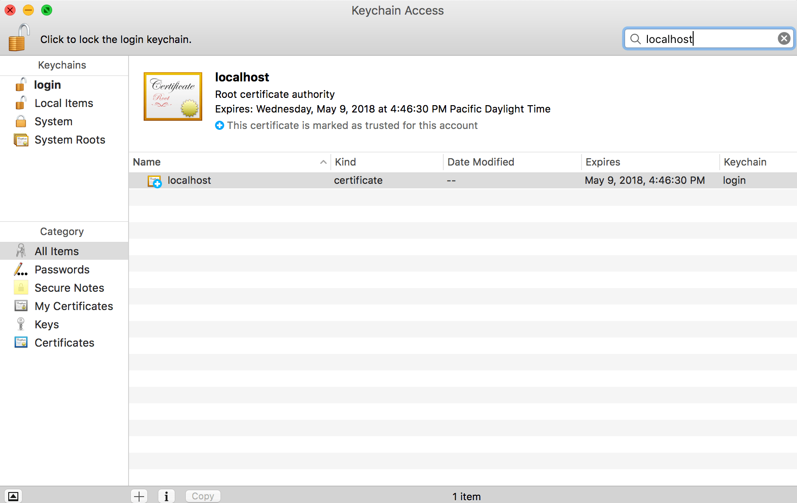Close the Keychain Access window
The width and height of the screenshot is (797, 503).
point(10,10)
